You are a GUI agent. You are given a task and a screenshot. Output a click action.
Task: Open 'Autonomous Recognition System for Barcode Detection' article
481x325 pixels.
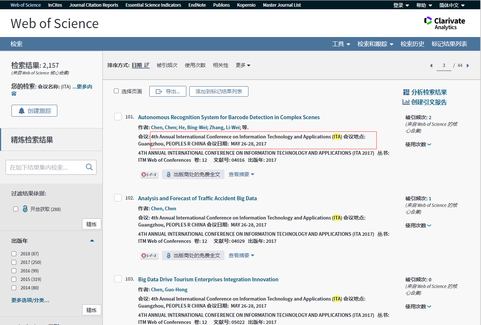point(229,117)
